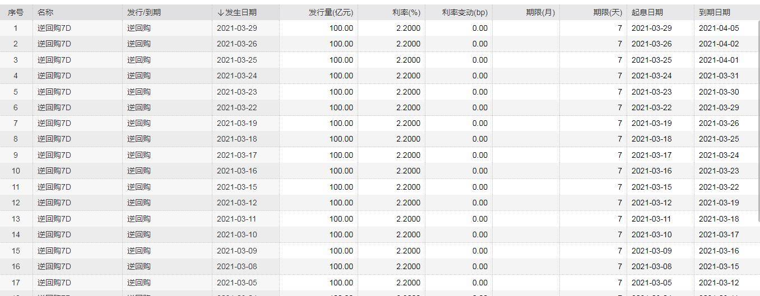Select row number 1 in 序号 column
This screenshot has height=296, width=760.
coord(16,28)
